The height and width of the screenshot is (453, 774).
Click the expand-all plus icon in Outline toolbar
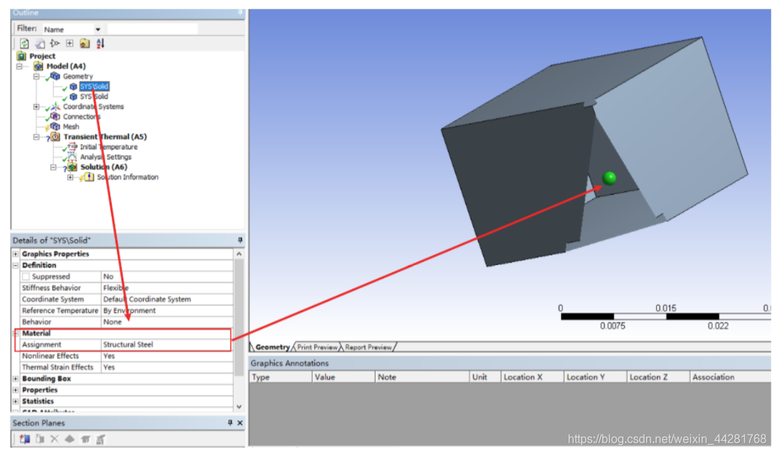click(69, 43)
